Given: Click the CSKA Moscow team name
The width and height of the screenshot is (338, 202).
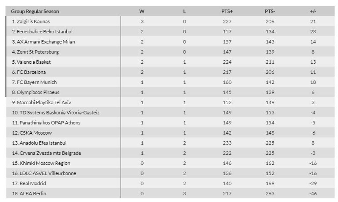Looking at the screenshot, I should pos(32,133).
